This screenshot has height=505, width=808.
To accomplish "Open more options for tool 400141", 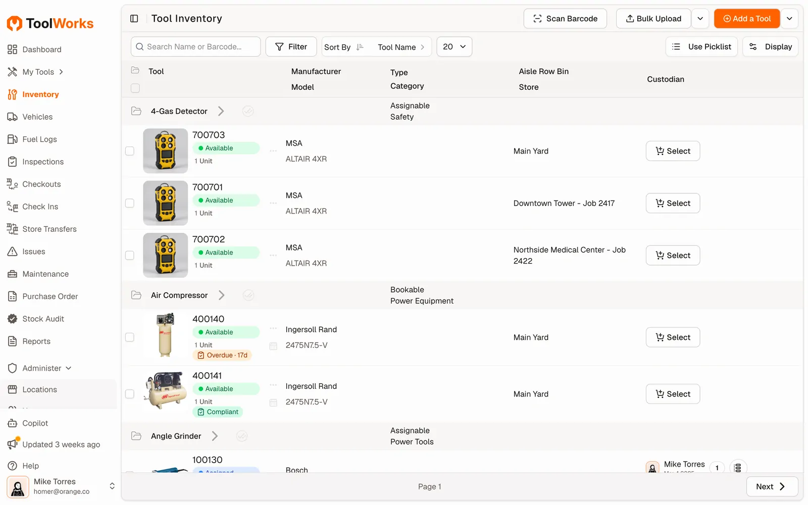I will (273, 385).
